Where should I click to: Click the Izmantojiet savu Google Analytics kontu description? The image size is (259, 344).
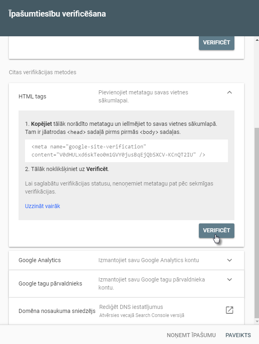148,260
